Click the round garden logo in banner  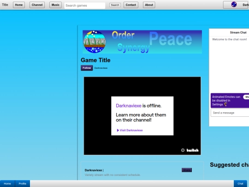pyautogui.click(x=95, y=42)
